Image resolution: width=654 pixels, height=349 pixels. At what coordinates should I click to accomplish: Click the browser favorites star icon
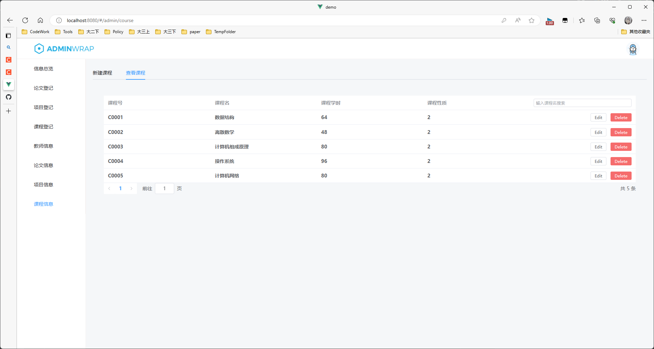point(531,20)
